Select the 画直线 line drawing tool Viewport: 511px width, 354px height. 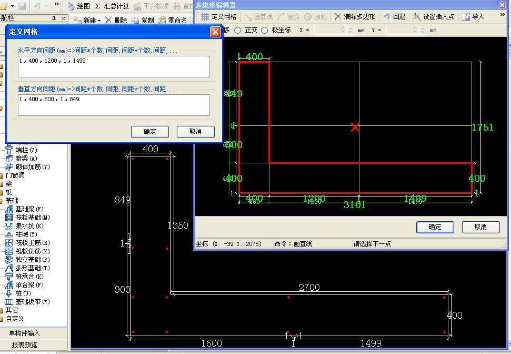coord(259,17)
